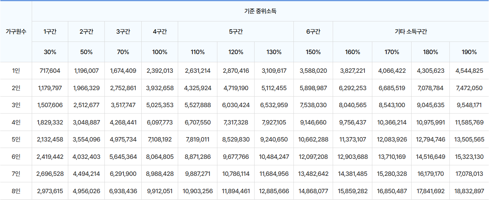This screenshot has height=200, width=489.
Task: Select the cell 15,323,130
Action: [x=469, y=157]
